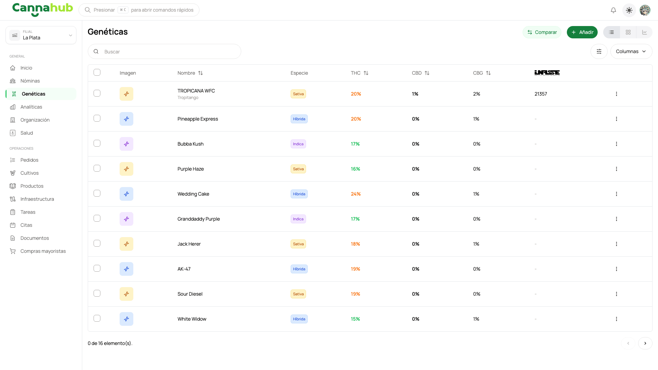Check the Sour Diesel row
The width and height of the screenshot is (658, 370).
97,293
